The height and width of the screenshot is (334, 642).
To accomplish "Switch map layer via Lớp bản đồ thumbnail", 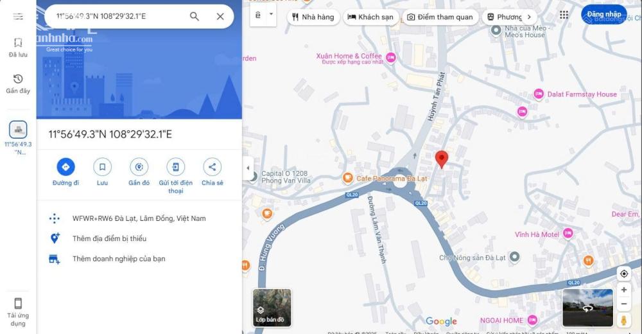I will pyautogui.click(x=272, y=308).
